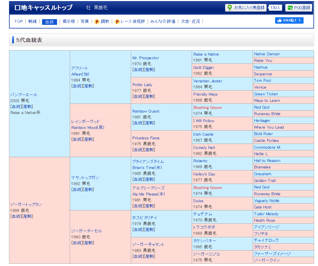The width and height of the screenshot is (318, 266).
Task: Click the P icon beside 調教
Action: pyautogui.click(x=97, y=22)
